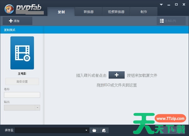Switch to the 视频转换器 tab
This screenshot has width=189, height=136.
(116, 12)
